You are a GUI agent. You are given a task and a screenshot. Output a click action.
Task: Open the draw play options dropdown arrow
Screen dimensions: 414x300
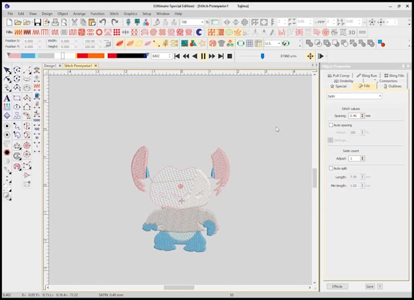click(326, 56)
